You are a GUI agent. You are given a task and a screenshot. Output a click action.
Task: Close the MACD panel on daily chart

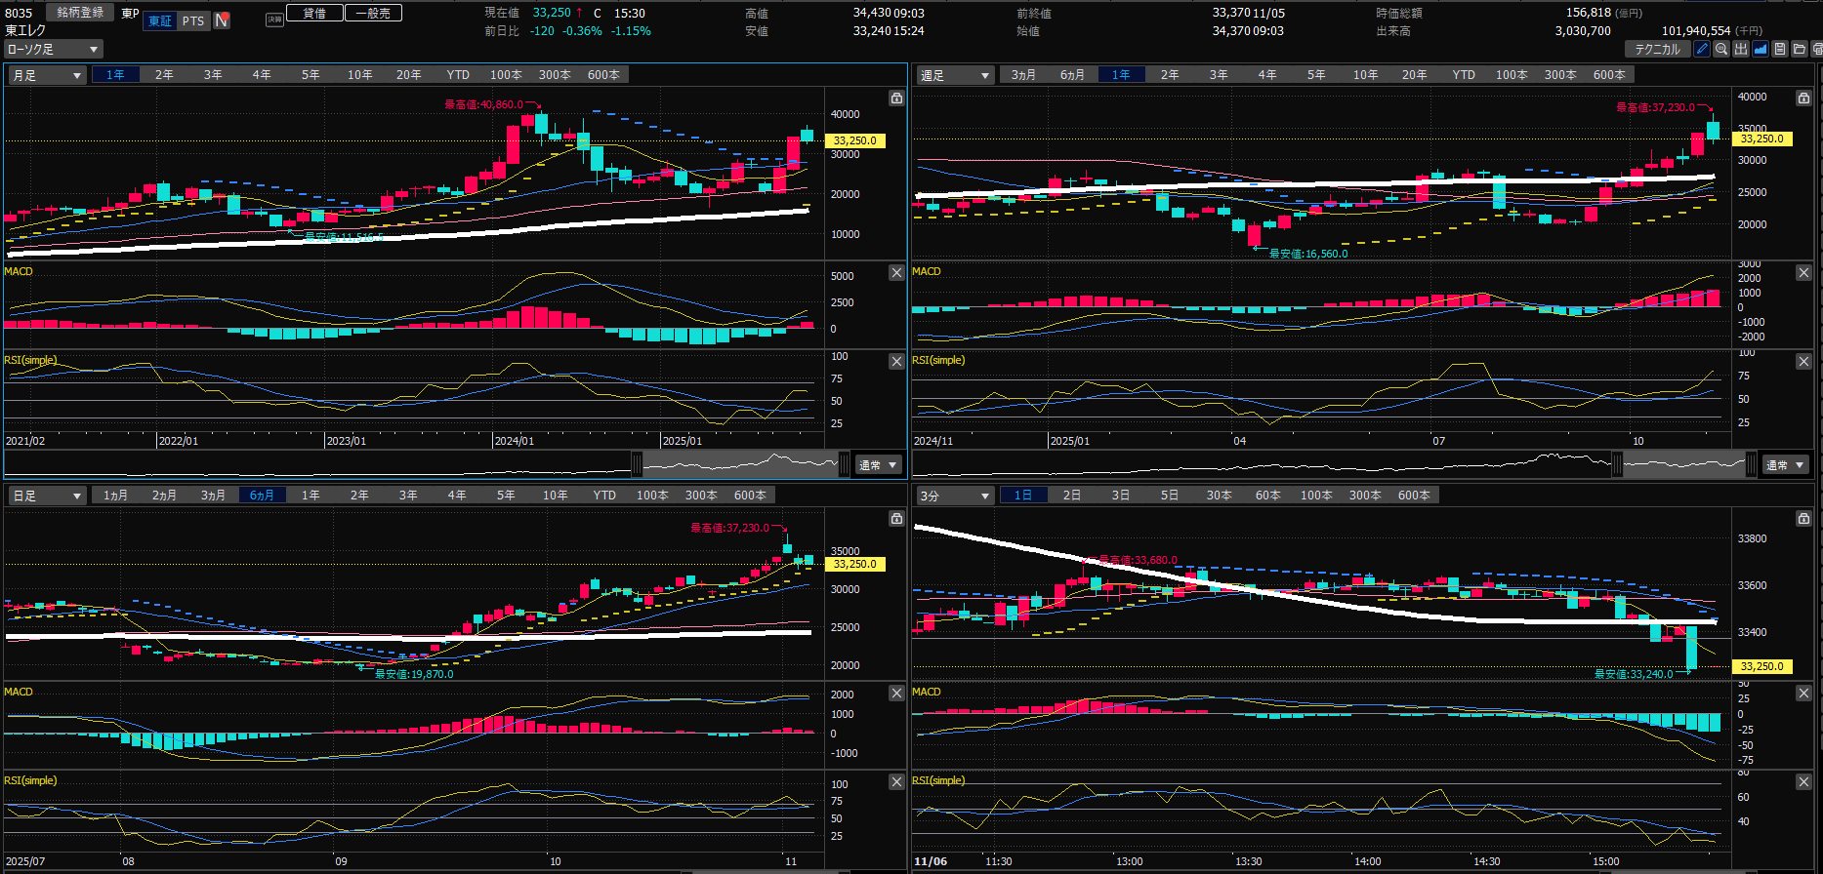point(896,693)
